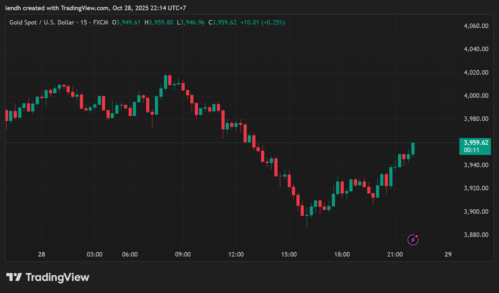
Task: Select the Gold Spot / U.S. Dollar symbol title
Action: (41, 22)
